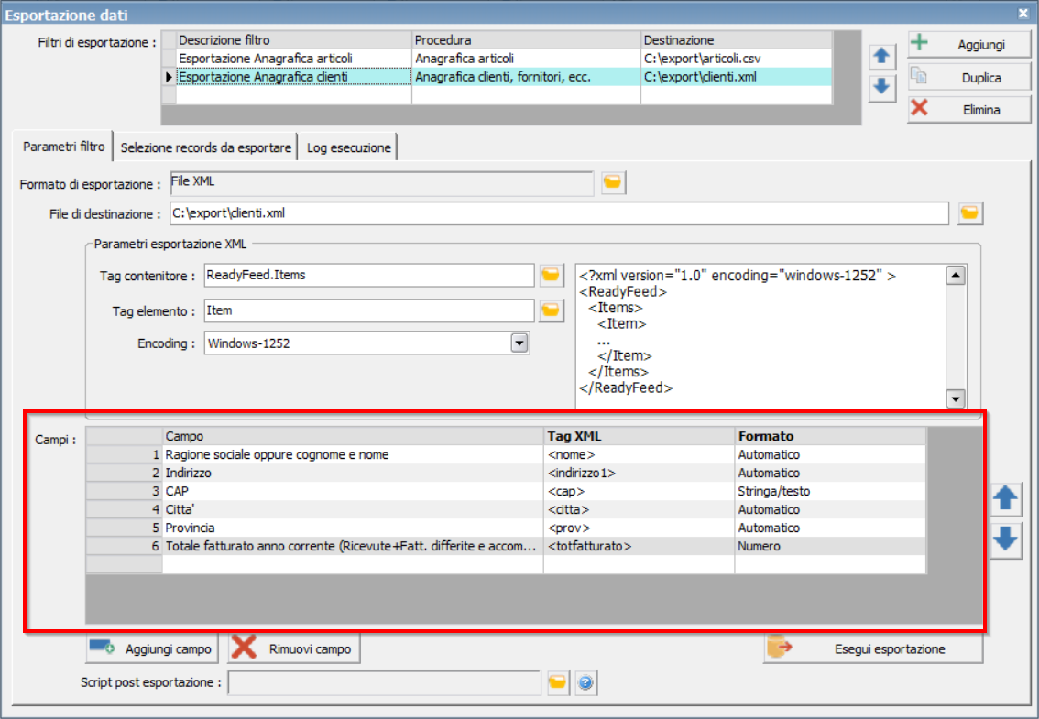This screenshot has height=719, width=1039.
Task: Remove field with Rimuovi campo button
Action: tap(294, 648)
